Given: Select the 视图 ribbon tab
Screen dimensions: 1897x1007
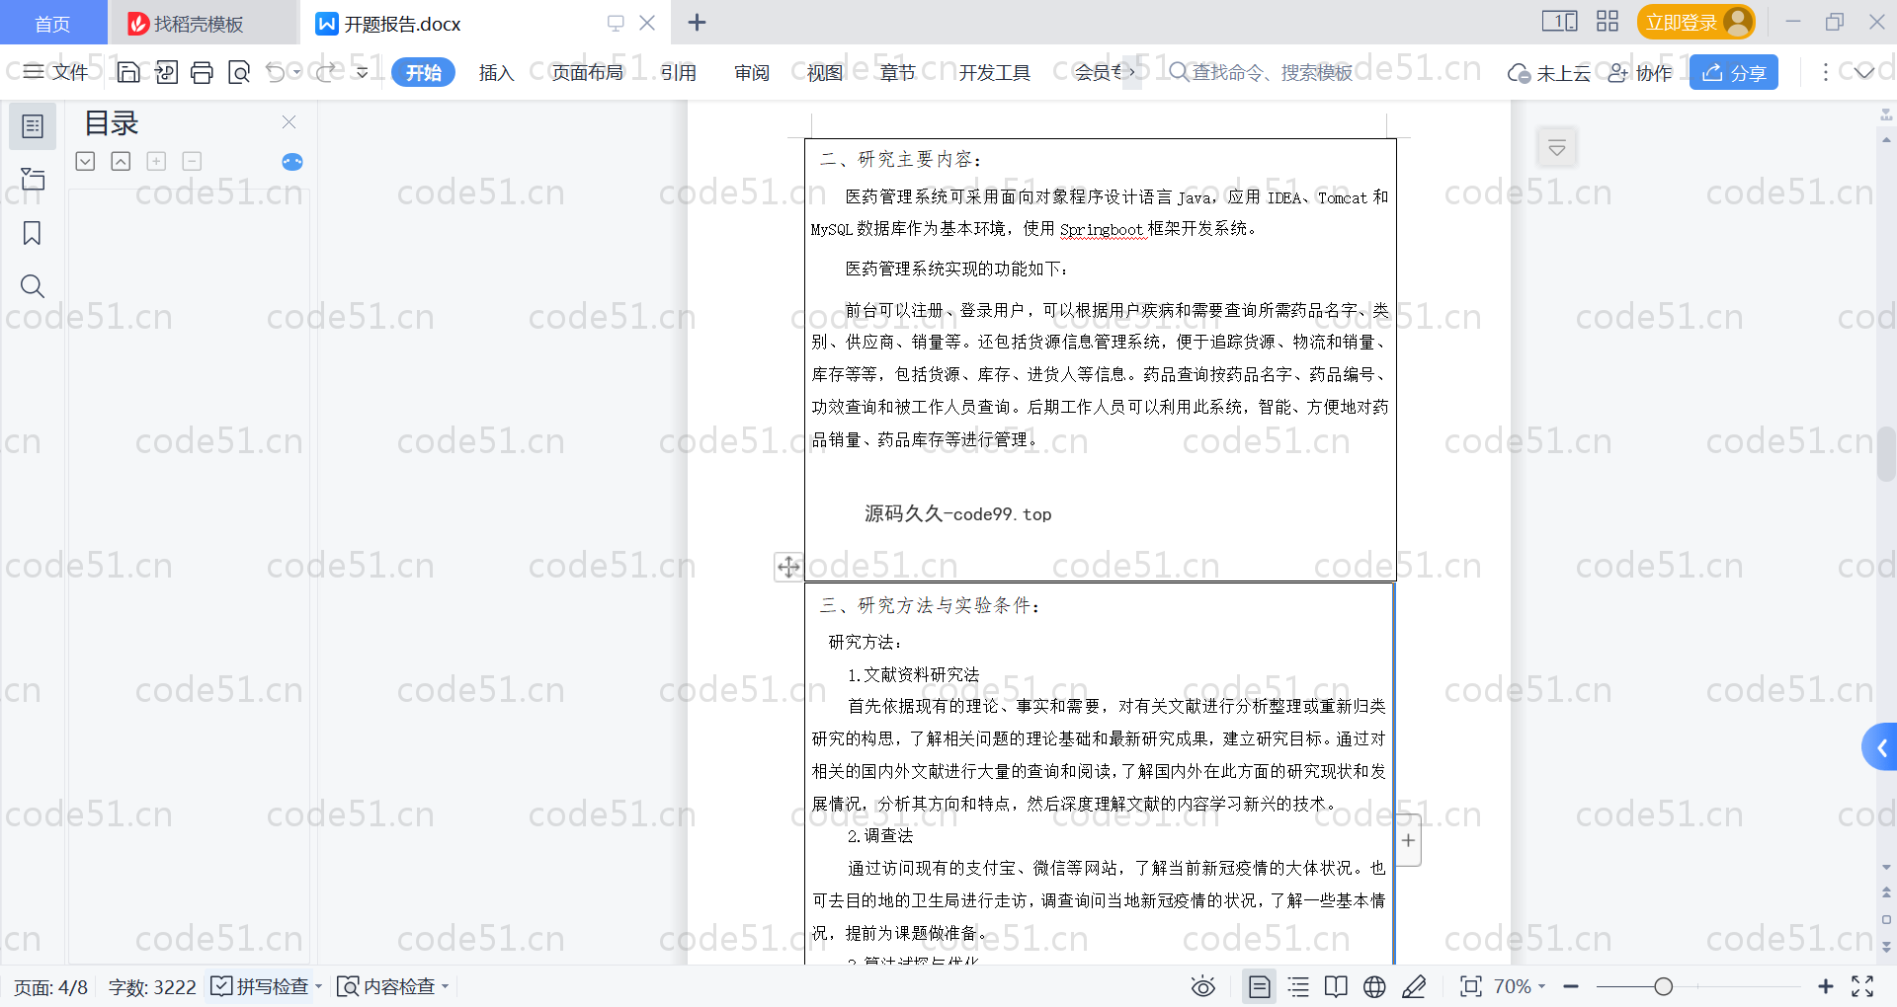Looking at the screenshot, I should pyautogui.click(x=825, y=72).
